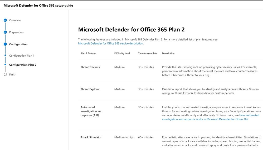Select Automated investigation and response (AIR) feature
The width and height of the screenshot is (263, 150).
(x=91, y=111)
